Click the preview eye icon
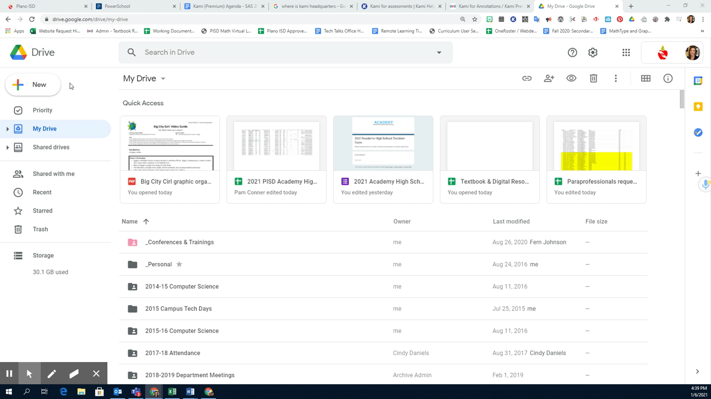 [x=571, y=79]
